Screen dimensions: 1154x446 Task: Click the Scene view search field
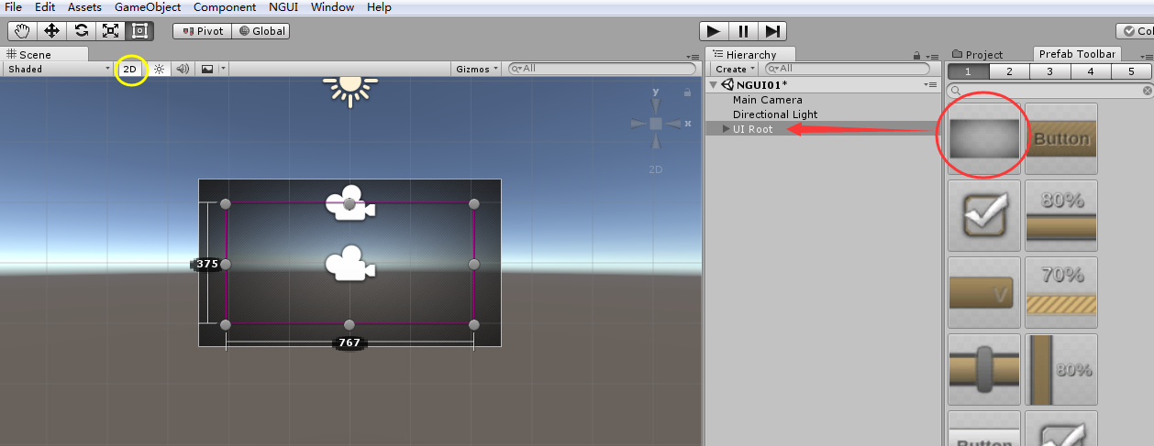(602, 69)
